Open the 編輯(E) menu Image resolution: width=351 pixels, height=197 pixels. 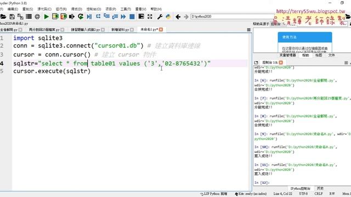click(x=13, y=9)
